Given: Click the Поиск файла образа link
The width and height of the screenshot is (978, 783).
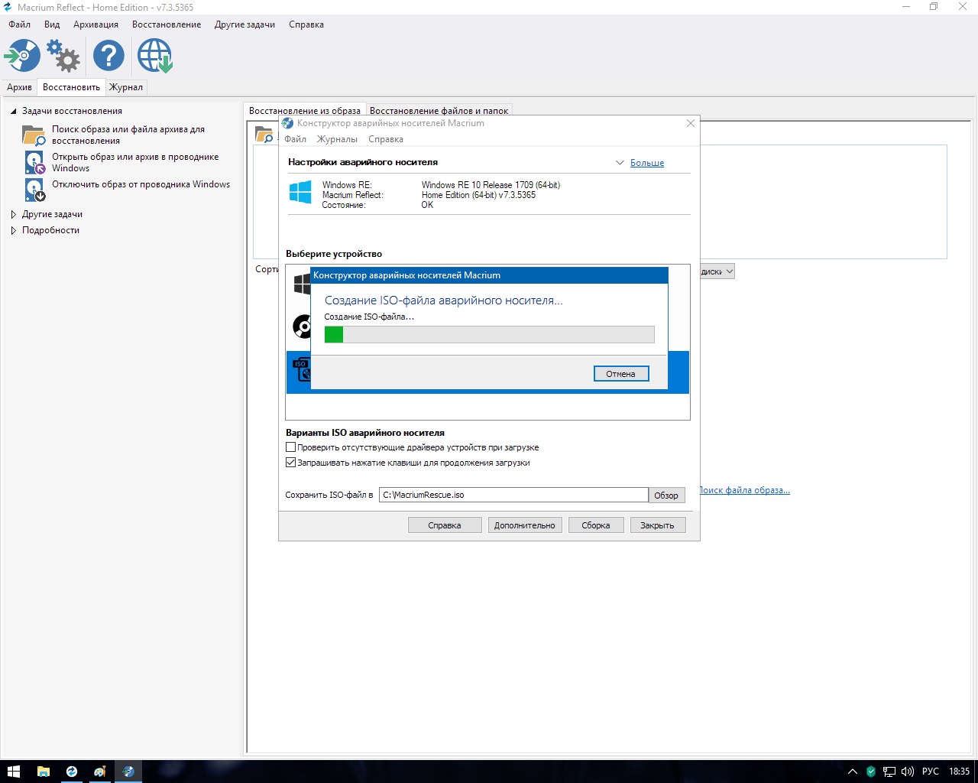Looking at the screenshot, I should point(745,490).
